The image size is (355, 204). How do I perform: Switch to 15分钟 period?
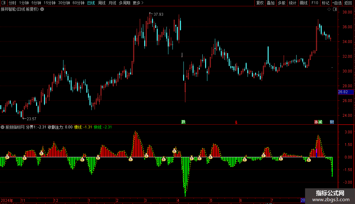pos(50,3)
